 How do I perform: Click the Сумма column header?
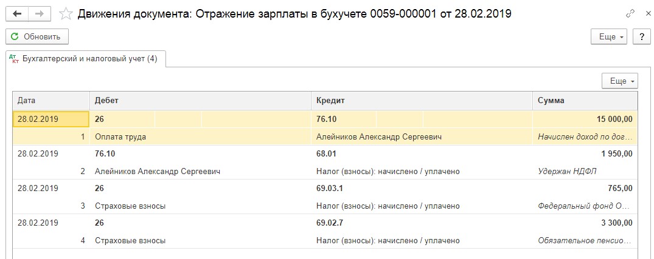coord(585,101)
